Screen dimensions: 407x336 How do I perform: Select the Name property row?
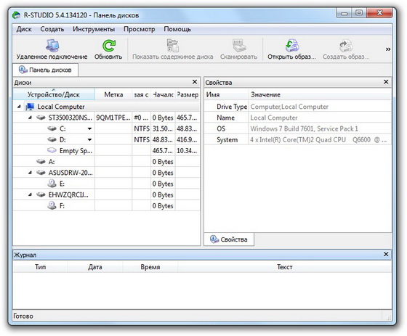(298, 118)
